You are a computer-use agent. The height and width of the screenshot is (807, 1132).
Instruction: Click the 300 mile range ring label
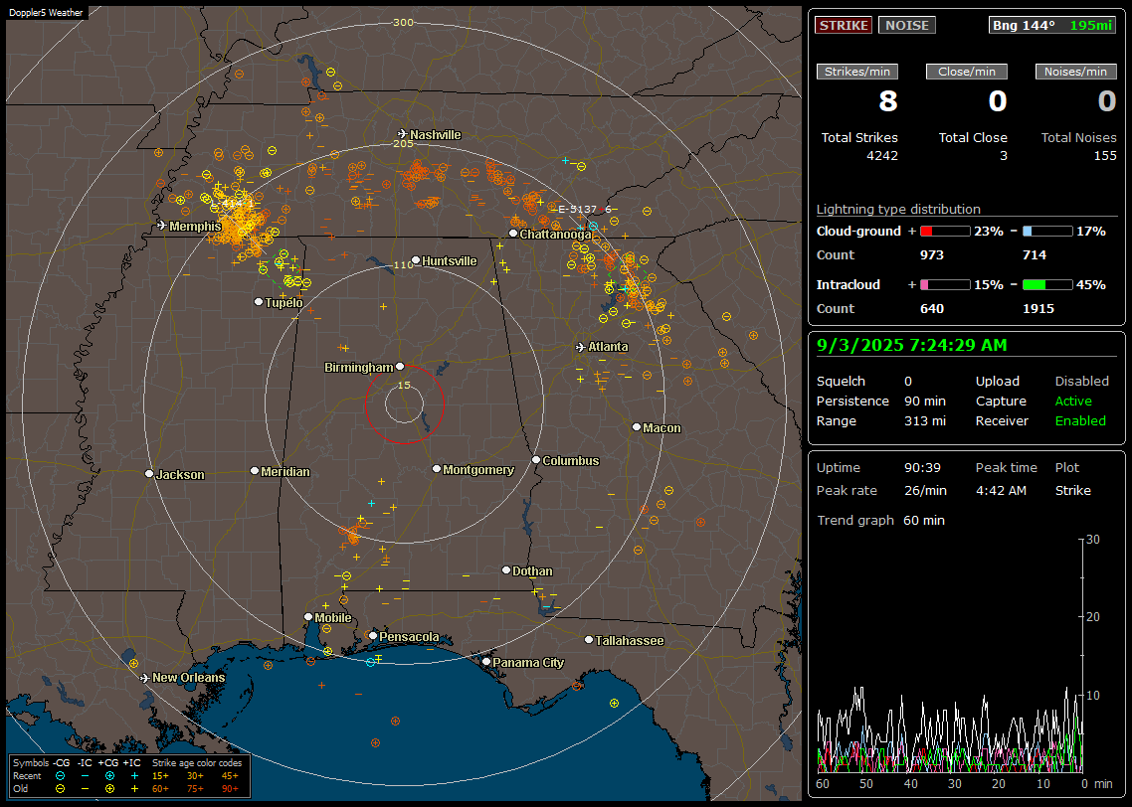(403, 22)
